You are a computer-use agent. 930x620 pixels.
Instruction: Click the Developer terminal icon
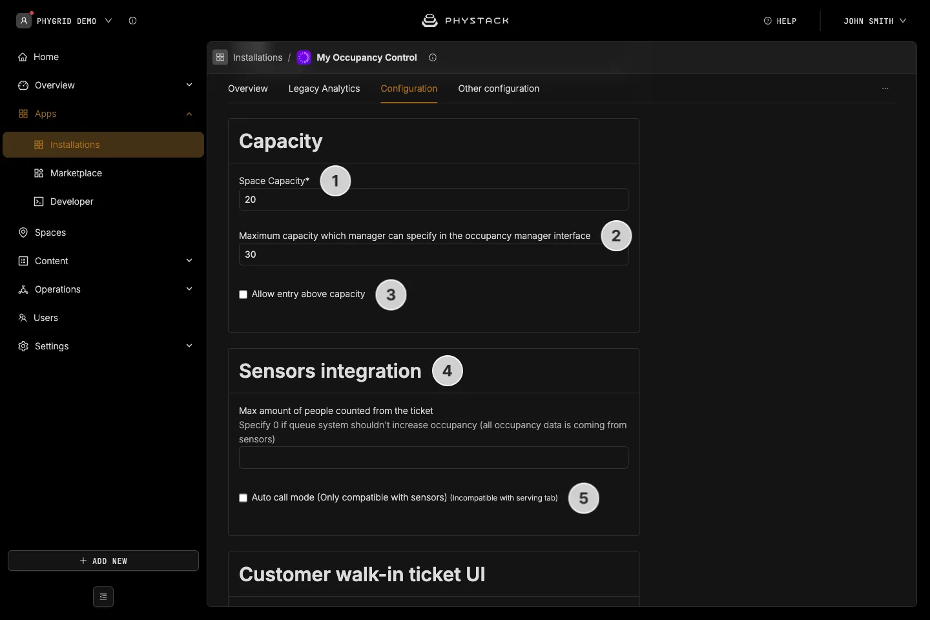39,201
